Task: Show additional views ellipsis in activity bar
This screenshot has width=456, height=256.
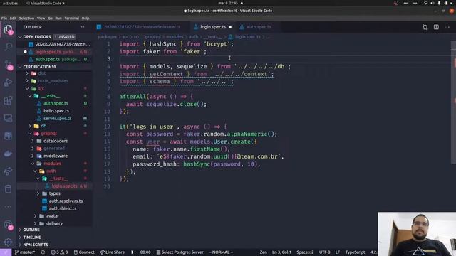Action: [x=8, y=207]
